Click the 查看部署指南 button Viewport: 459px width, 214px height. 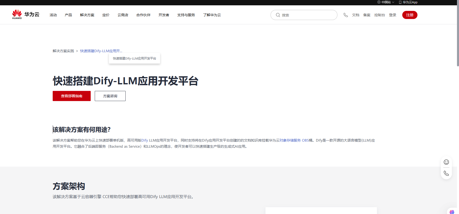point(72,96)
